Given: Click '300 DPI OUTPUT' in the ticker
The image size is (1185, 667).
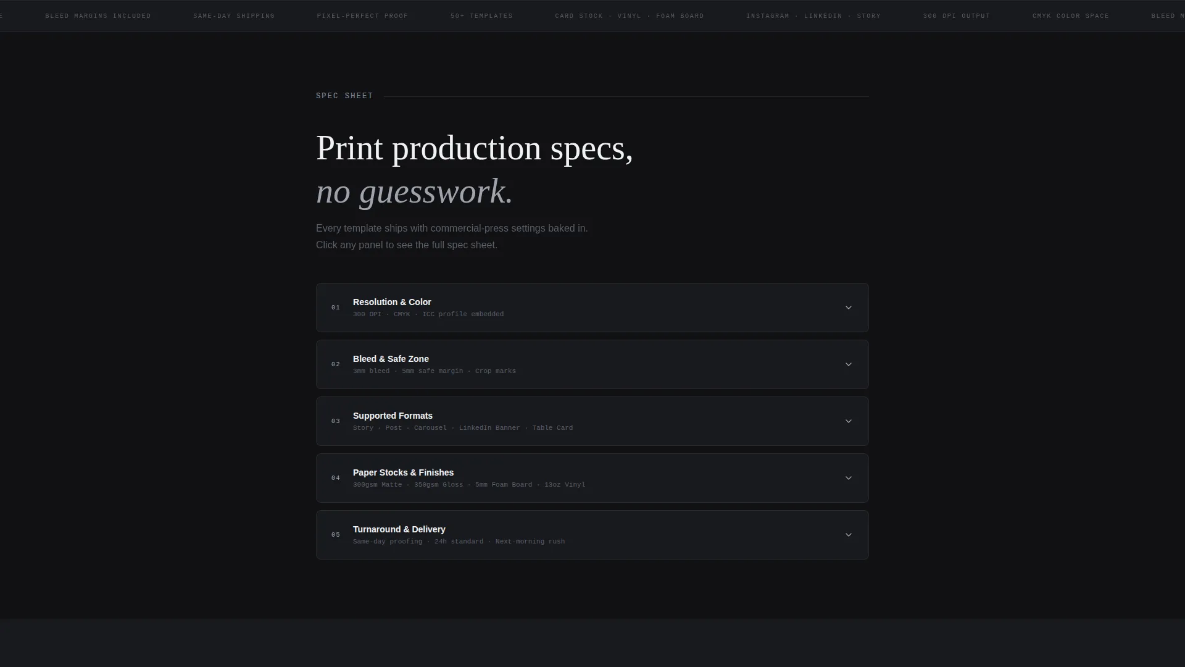Looking at the screenshot, I should click(x=957, y=16).
